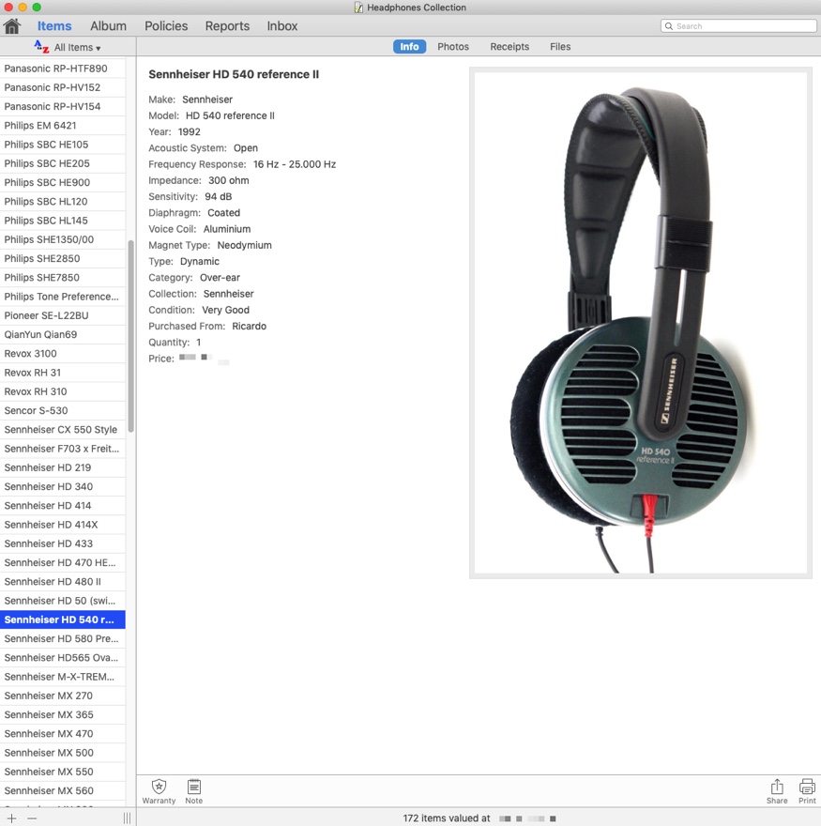Select Sennheiser HD 580 Pre... item
Viewport: 821px width, 826px height.
tap(63, 638)
